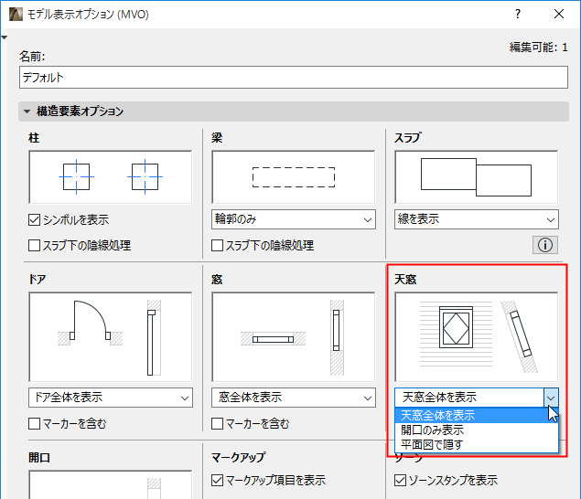Enable スラブ下の陰線処理 under 梁
The height and width of the screenshot is (499, 581).
click(217, 245)
